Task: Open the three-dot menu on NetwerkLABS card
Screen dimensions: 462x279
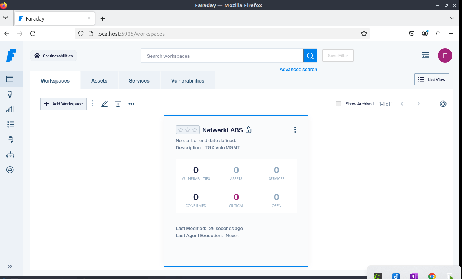Action: click(295, 130)
